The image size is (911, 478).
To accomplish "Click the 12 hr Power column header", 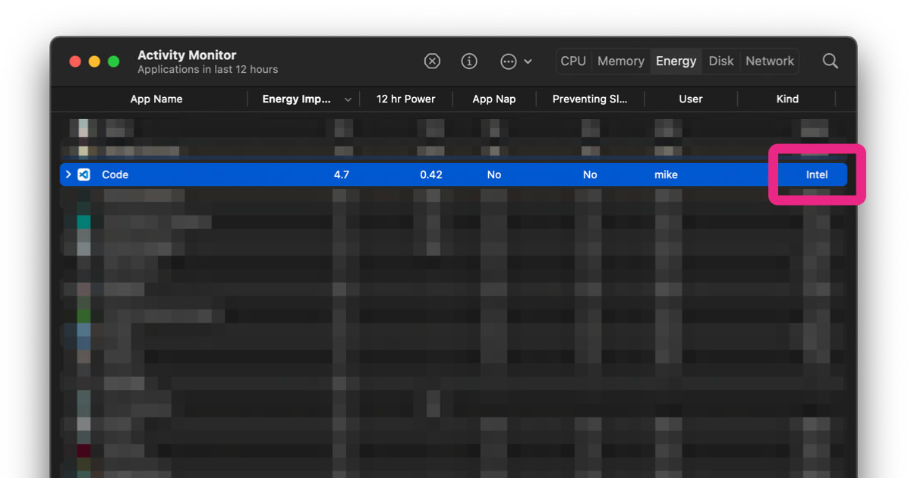I will point(405,99).
